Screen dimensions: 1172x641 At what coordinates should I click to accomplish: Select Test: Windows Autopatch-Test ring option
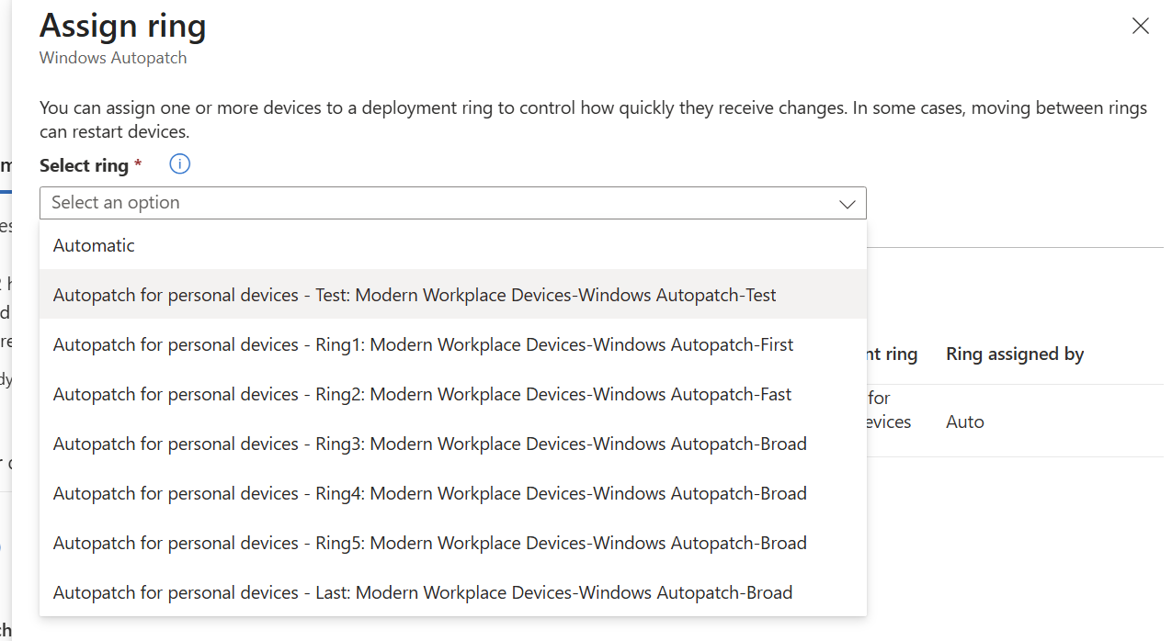coord(453,295)
